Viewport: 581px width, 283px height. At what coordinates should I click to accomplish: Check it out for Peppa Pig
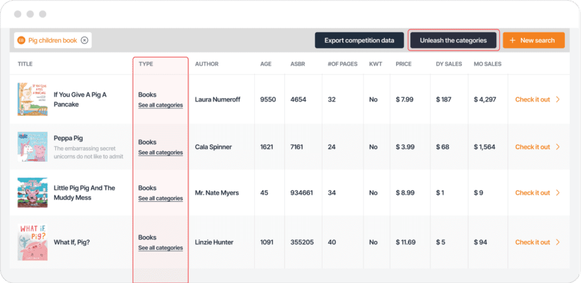pyautogui.click(x=532, y=147)
